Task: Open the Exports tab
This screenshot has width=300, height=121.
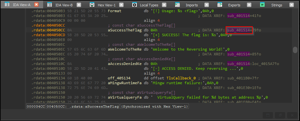Action: [x=234, y=5]
